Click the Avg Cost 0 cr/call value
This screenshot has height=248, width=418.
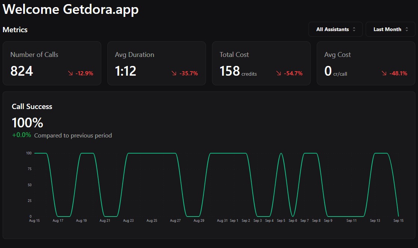(335, 71)
